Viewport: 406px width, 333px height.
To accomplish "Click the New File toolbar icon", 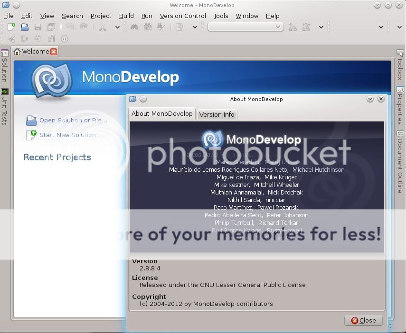I will click(x=11, y=27).
